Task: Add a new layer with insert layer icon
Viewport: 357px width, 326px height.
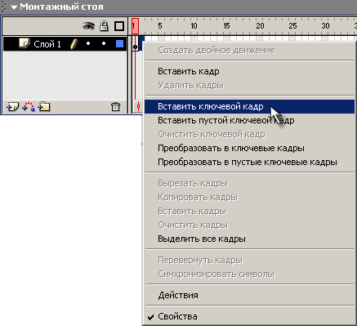Action: (12, 107)
